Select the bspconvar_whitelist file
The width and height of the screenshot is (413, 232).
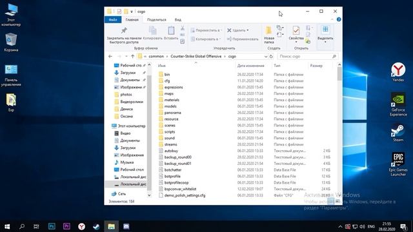click(x=180, y=189)
